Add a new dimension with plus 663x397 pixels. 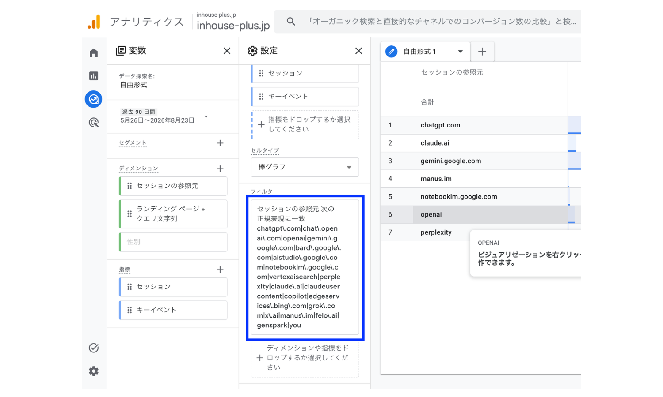click(220, 169)
